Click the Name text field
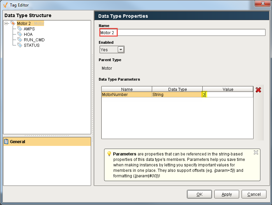Image resolution: width=272 pixels, height=205 pixels. (x=182, y=32)
